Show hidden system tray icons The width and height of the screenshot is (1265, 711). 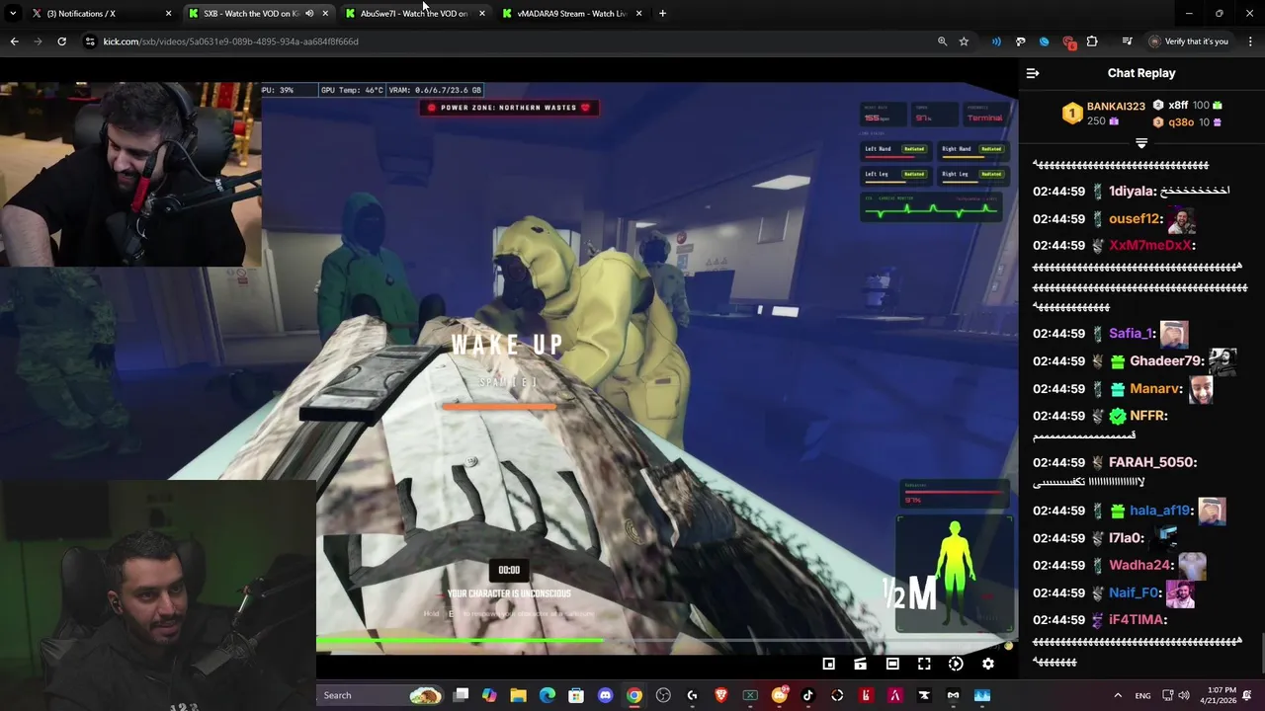click(1118, 695)
